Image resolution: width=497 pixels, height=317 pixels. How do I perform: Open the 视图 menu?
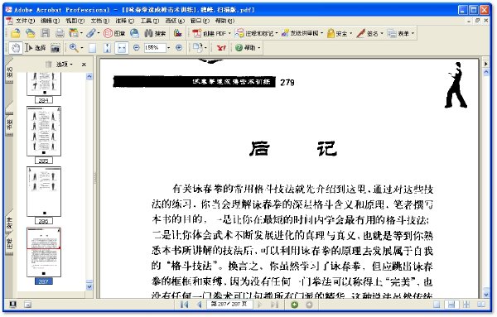click(x=75, y=21)
